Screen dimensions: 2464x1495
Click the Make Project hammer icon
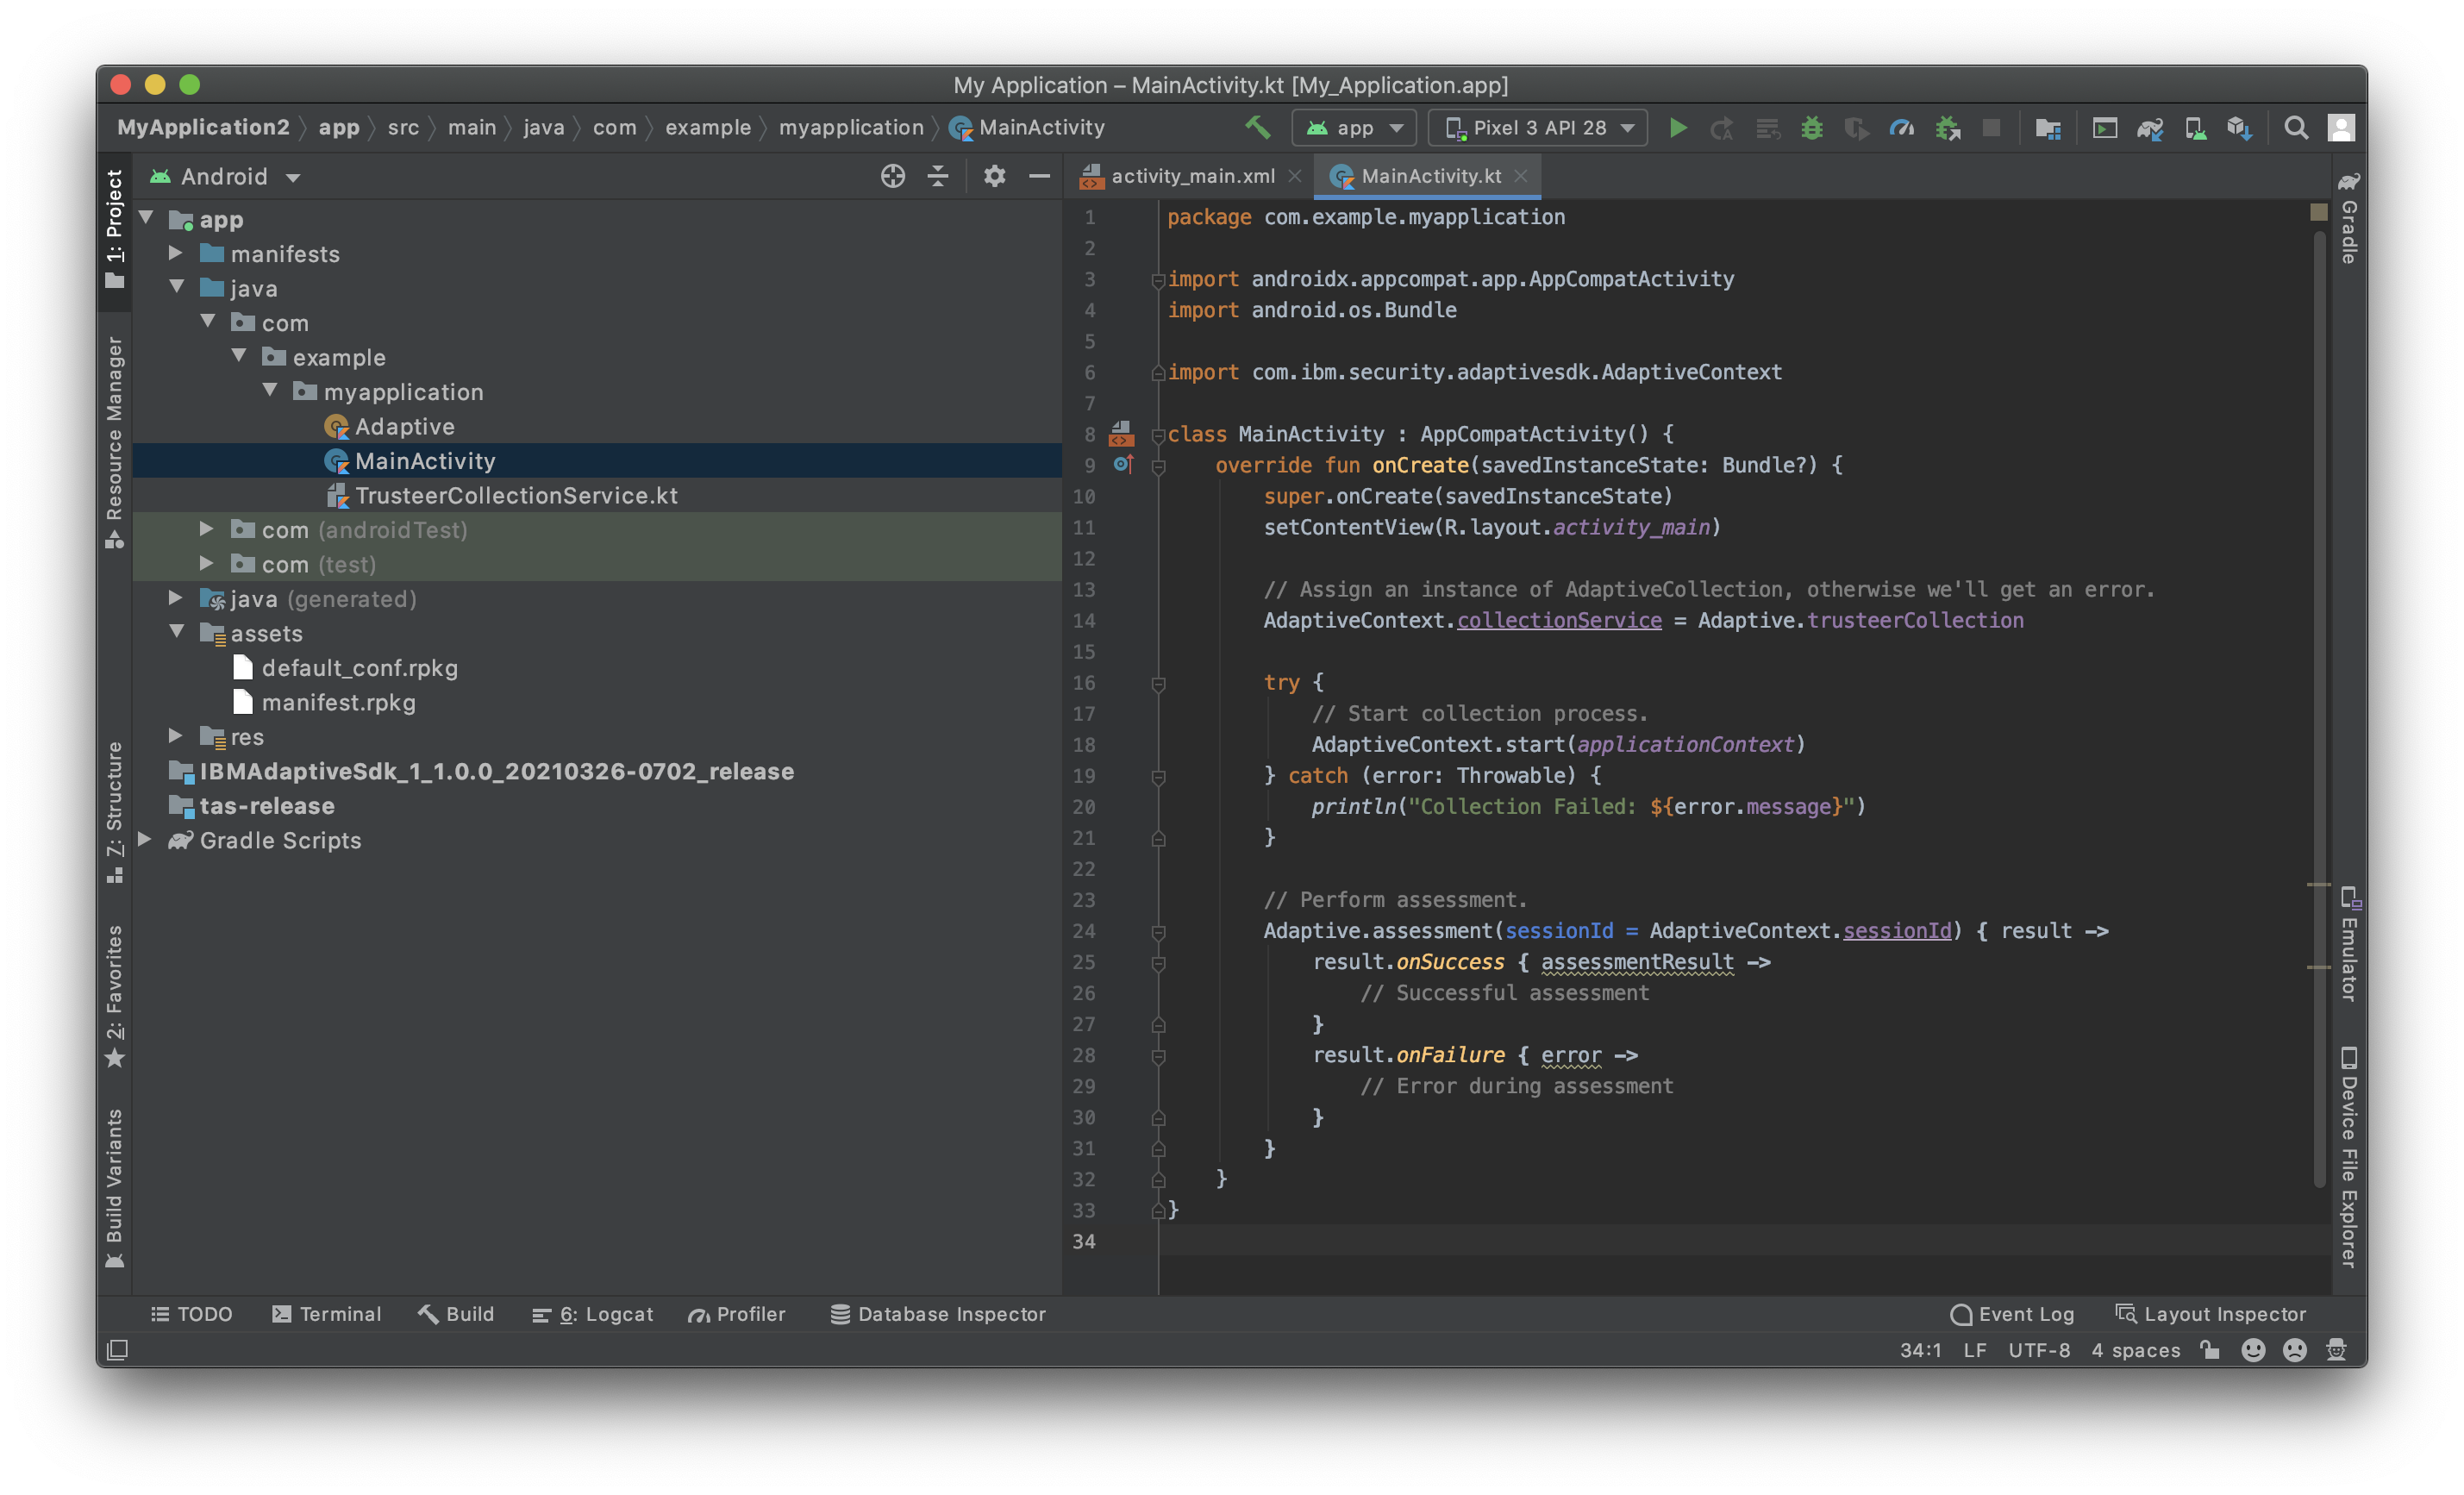click(1258, 128)
